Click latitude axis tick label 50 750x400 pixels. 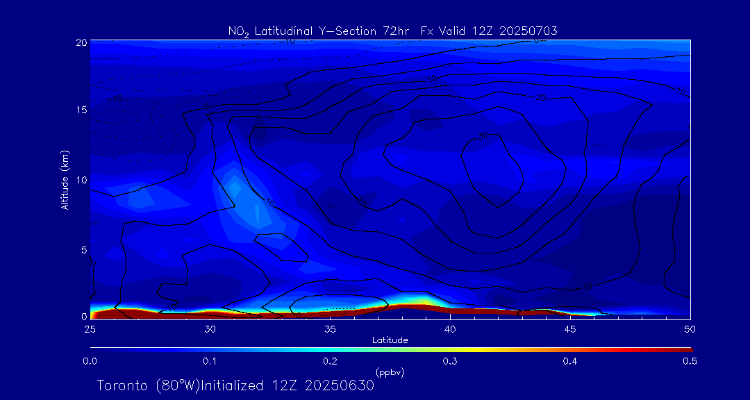coord(690,329)
